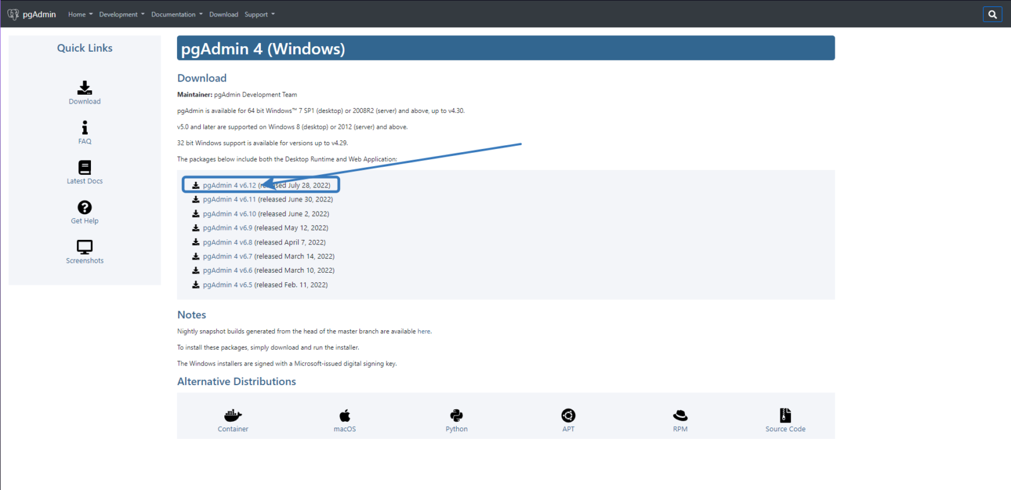Click the Latest Docs text label
The width and height of the screenshot is (1011, 490).
85,181
